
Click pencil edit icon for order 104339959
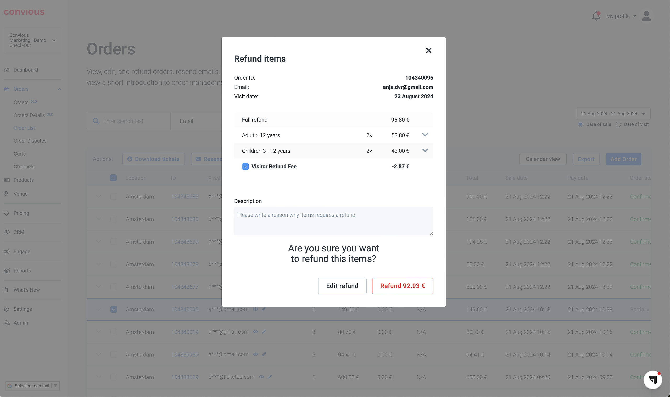point(264,354)
